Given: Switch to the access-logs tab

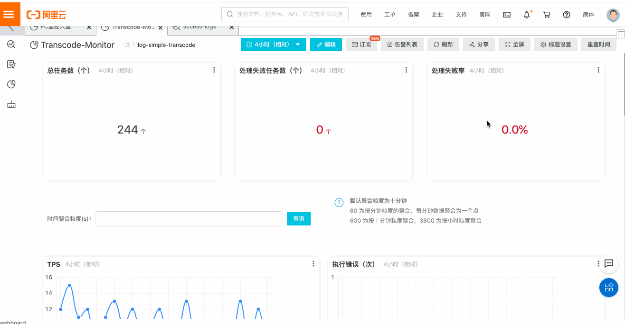Looking at the screenshot, I should tap(199, 27).
